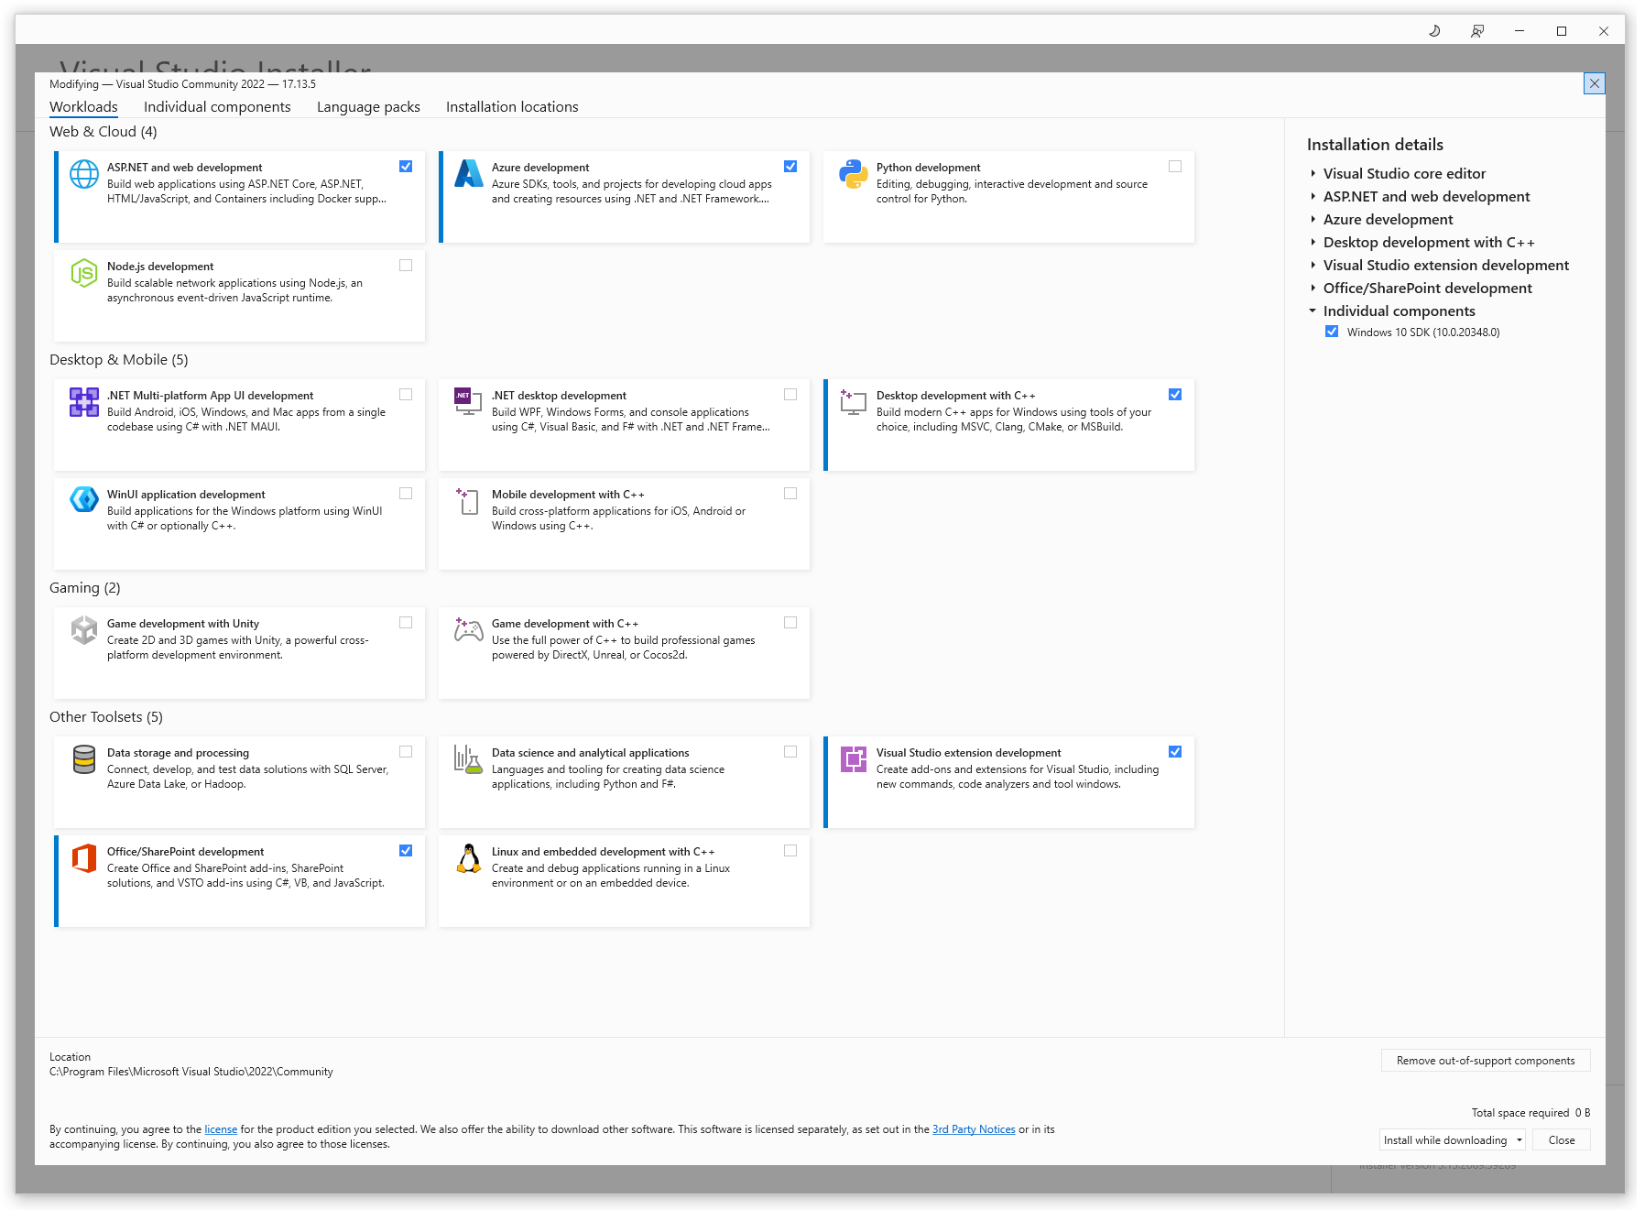
Task: Click the Azure development logo icon
Action: point(469,173)
